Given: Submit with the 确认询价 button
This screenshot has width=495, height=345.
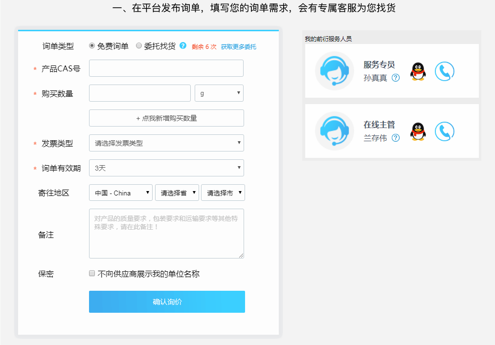Looking at the screenshot, I should point(167,302).
